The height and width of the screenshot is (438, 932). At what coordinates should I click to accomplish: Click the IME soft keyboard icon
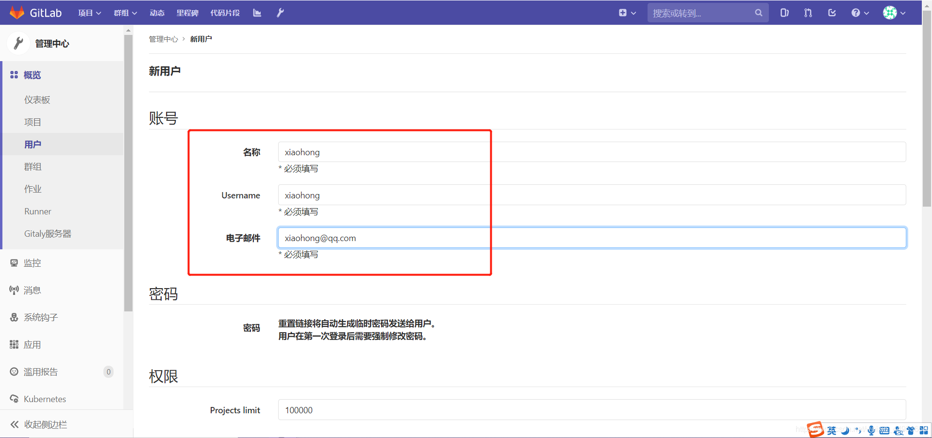[884, 430]
